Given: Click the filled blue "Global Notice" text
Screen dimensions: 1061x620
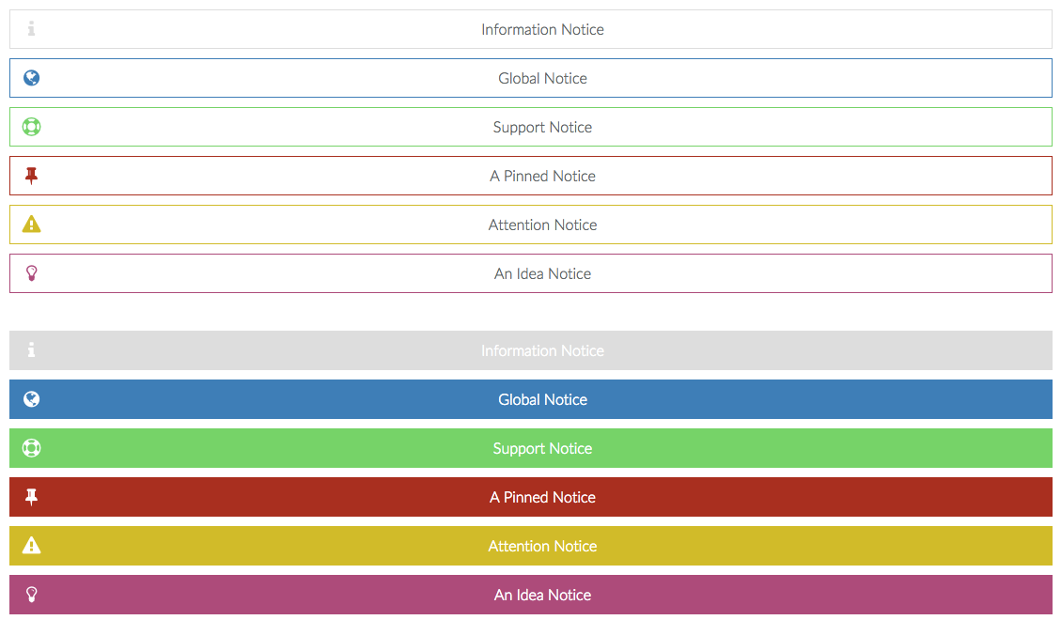Looking at the screenshot, I should pyautogui.click(x=542, y=400).
